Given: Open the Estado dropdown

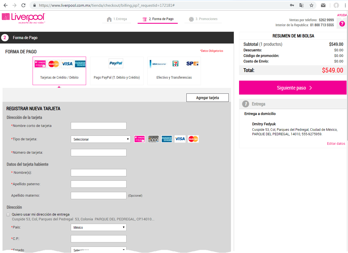Looking at the screenshot, I should 99,250.
